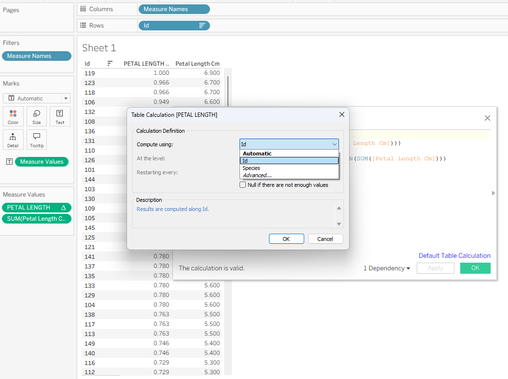The image size is (508, 379).
Task: Open the Compute using dropdown
Action: tap(289, 144)
